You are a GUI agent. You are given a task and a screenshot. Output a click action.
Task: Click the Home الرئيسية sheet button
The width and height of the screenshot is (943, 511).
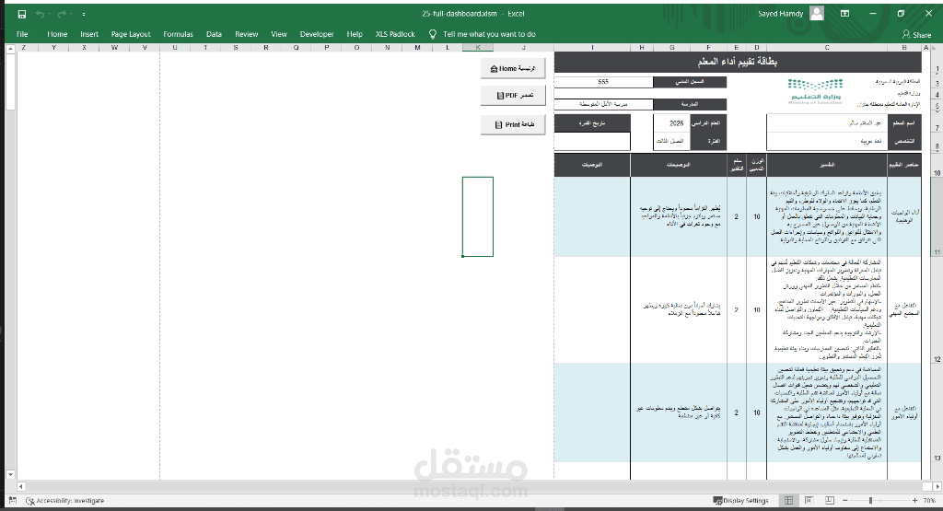513,68
